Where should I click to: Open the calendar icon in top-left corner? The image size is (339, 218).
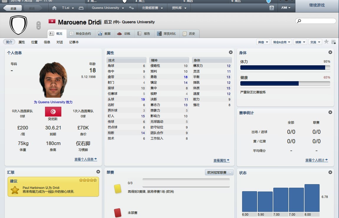click(x=4, y=1)
